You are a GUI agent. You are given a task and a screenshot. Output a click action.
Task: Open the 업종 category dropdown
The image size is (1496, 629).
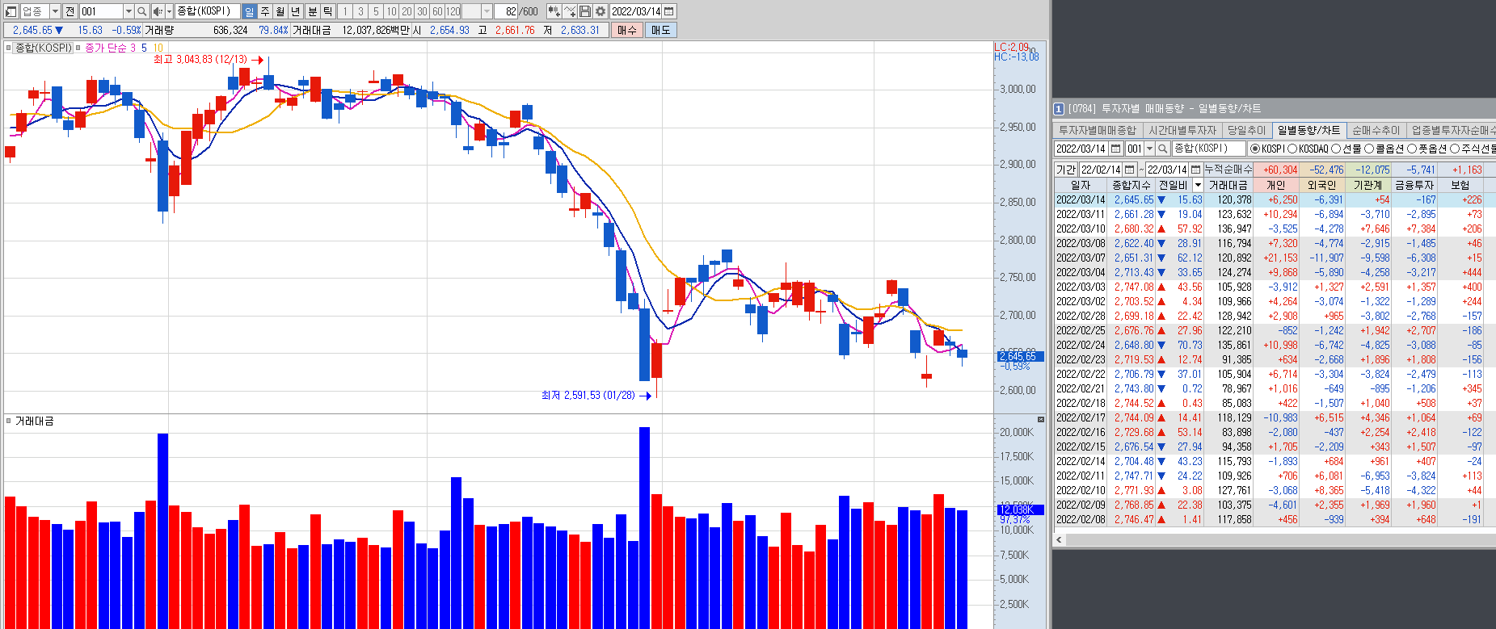55,11
